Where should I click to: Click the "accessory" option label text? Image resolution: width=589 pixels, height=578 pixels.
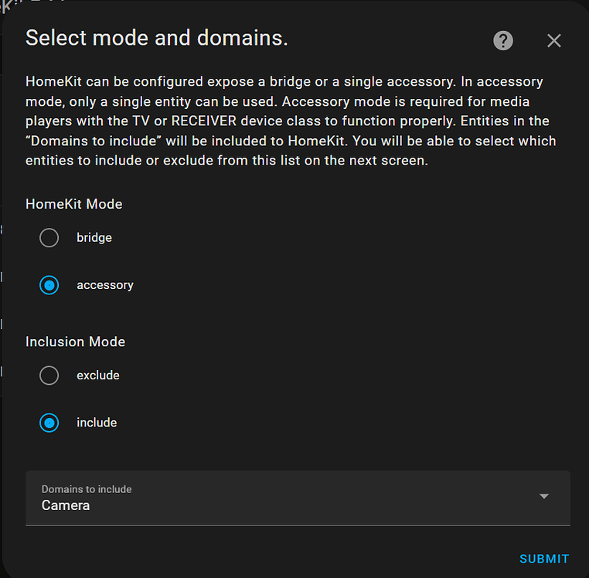(x=105, y=285)
